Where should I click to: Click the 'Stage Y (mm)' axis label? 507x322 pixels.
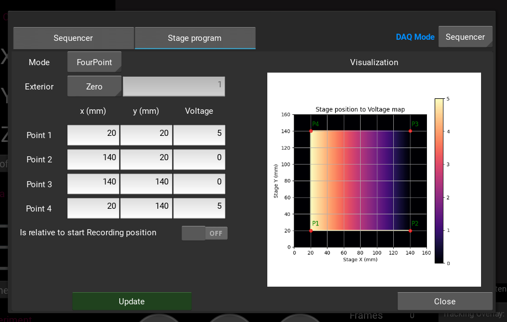(276, 181)
